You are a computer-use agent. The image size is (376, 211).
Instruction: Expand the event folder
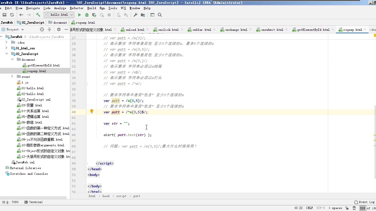tap(12, 77)
